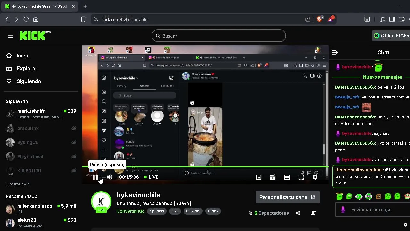Bookmark this page in address bar

83,19
